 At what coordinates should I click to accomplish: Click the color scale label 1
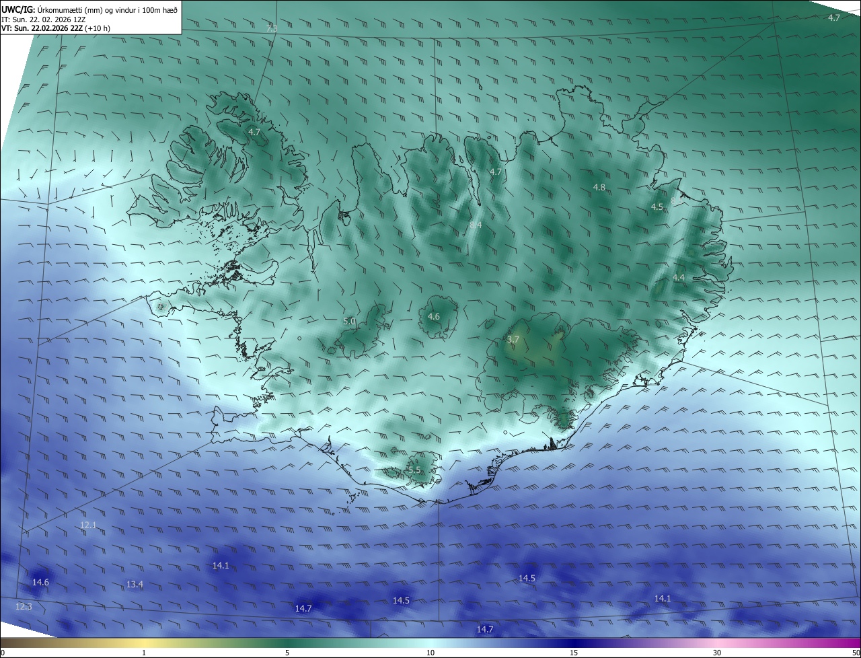144,653
